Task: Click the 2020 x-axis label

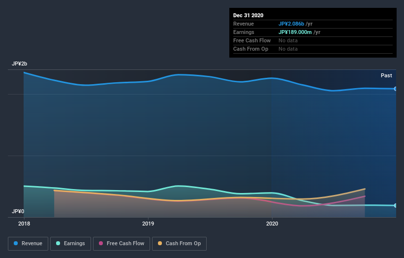Action: (x=272, y=224)
